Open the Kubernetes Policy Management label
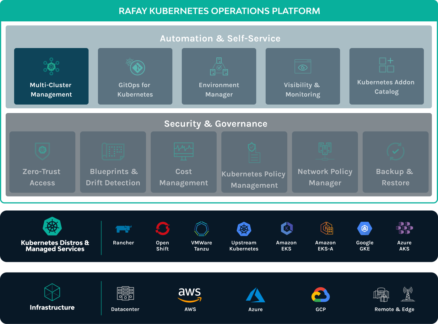 pos(254,180)
